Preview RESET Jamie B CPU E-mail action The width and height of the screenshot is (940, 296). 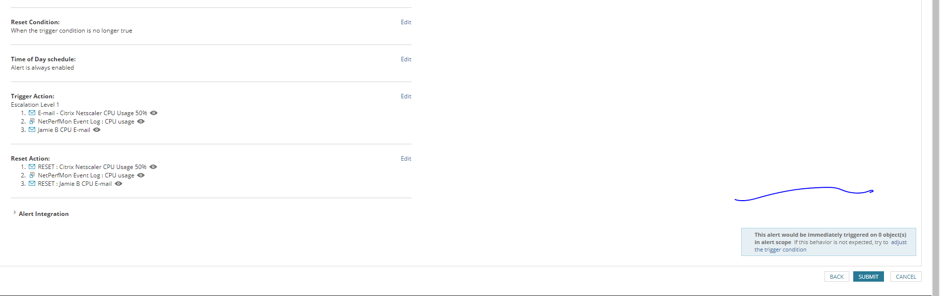click(x=118, y=183)
